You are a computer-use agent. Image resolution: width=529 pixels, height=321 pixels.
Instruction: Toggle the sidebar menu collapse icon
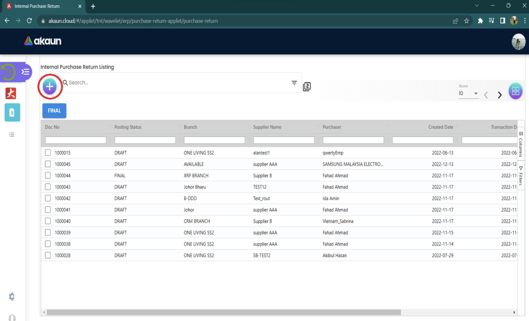[x=25, y=72]
